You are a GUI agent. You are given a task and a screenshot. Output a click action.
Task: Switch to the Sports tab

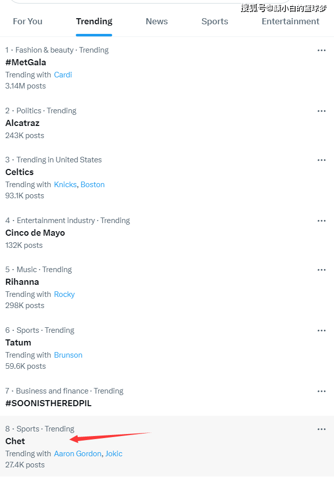215,21
